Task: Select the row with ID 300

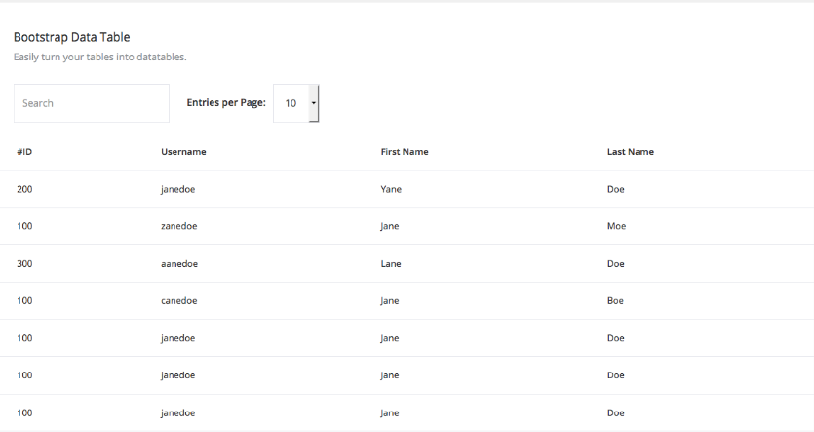Action: pyautogui.click(x=407, y=263)
